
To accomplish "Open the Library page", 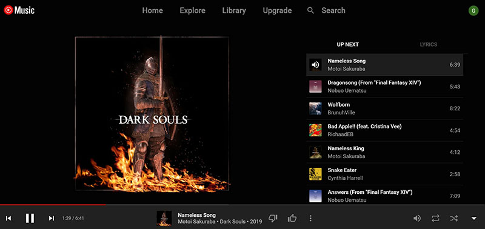I will pyautogui.click(x=234, y=10).
